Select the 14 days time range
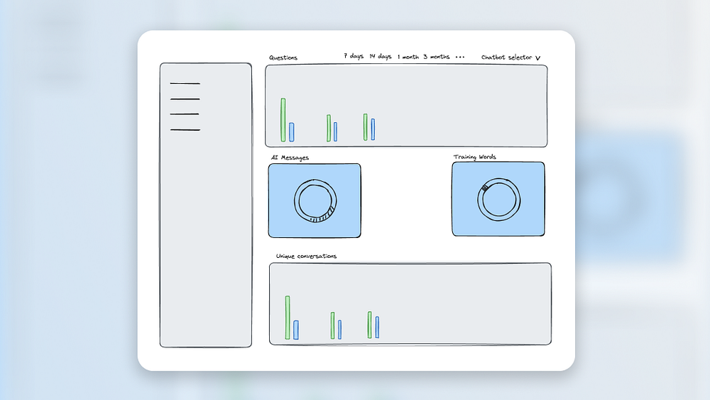This screenshot has height=400, width=710. pos(381,56)
